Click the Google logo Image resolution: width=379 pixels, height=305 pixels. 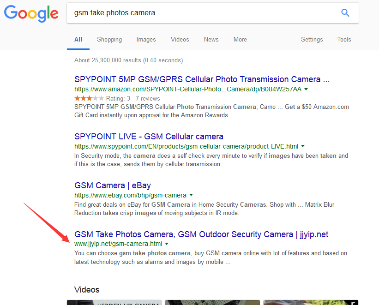(x=31, y=14)
